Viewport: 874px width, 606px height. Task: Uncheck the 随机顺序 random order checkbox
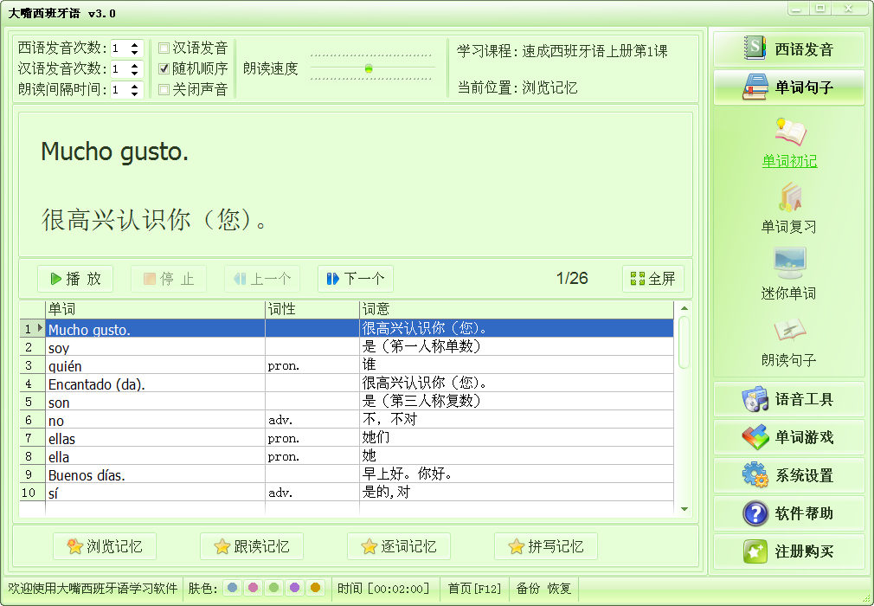click(164, 68)
